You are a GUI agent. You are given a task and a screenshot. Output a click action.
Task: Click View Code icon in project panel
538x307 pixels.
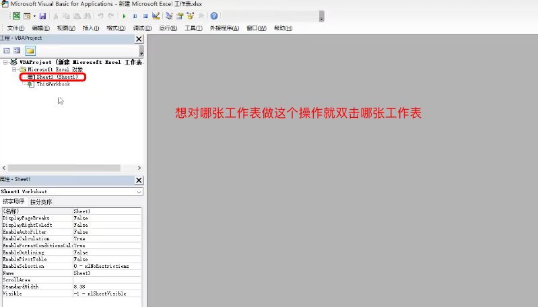point(7,50)
